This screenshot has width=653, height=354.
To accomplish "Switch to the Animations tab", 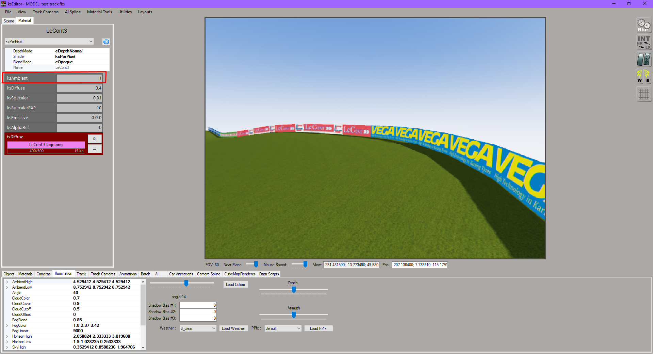I will coord(128,274).
